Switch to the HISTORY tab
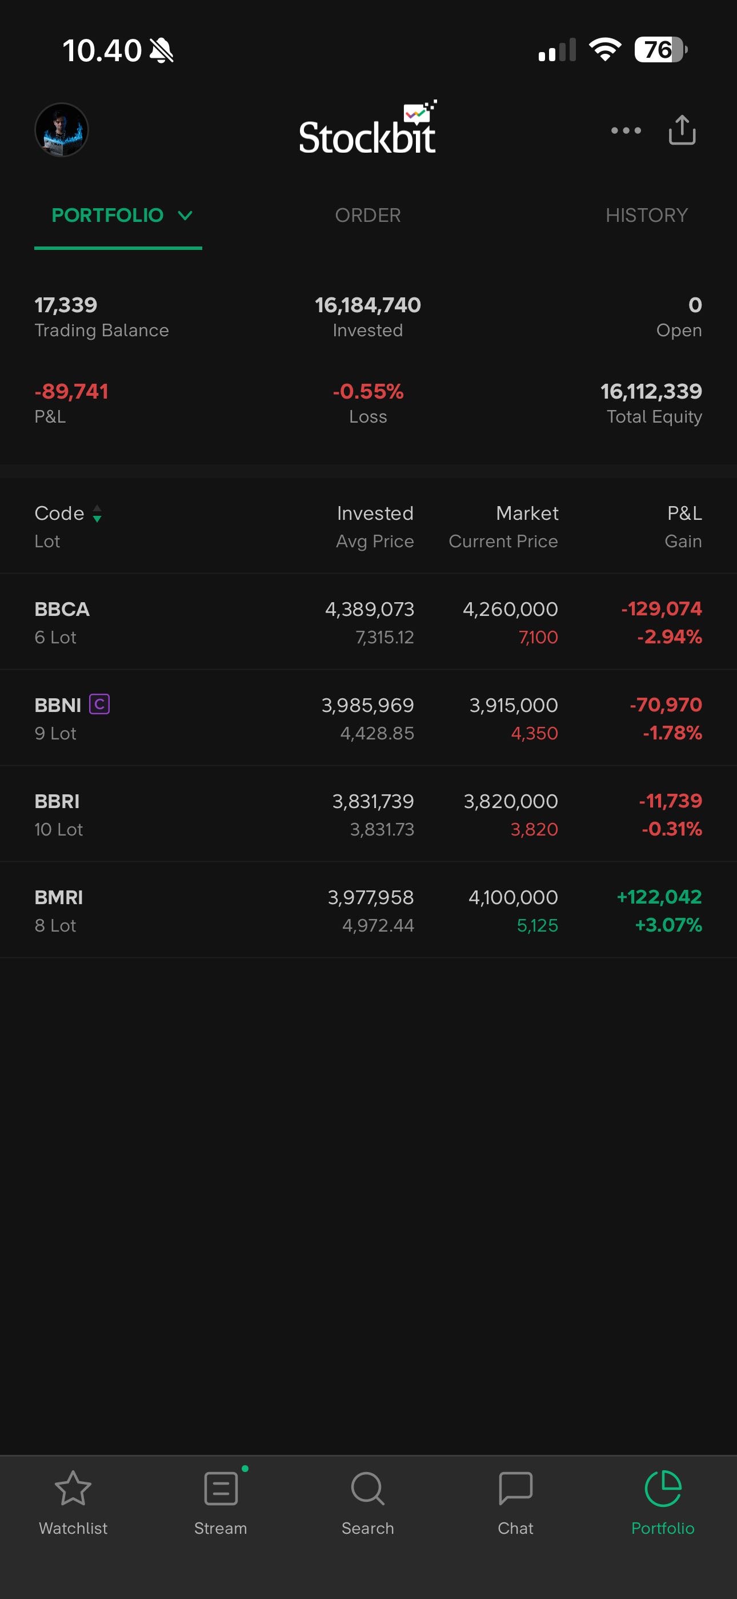 [x=646, y=216]
